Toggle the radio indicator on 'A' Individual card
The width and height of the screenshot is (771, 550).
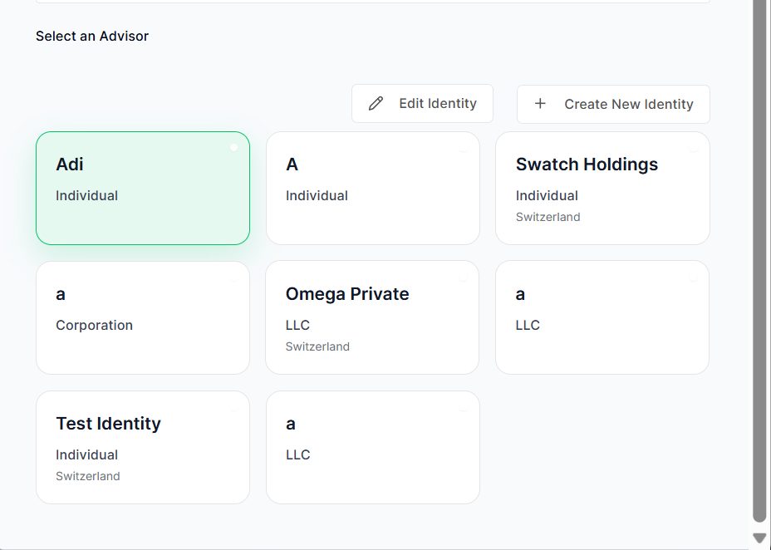coord(463,148)
